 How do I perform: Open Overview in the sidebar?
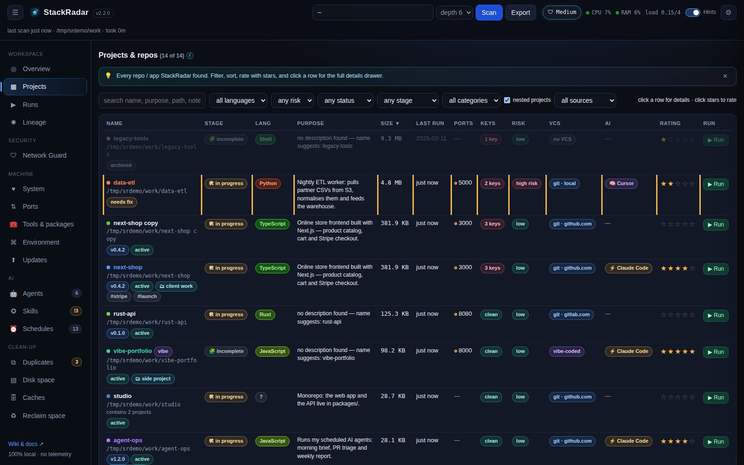pyautogui.click(x=45, y=69)
